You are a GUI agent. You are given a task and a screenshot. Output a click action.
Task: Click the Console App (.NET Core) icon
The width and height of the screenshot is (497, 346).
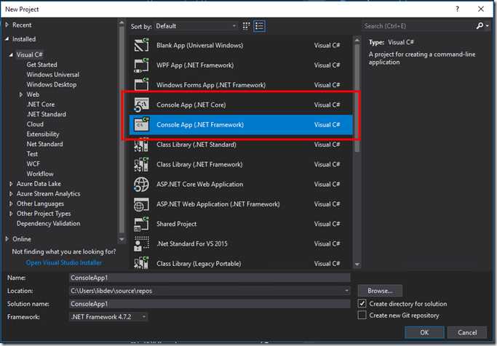pos(142,105)
